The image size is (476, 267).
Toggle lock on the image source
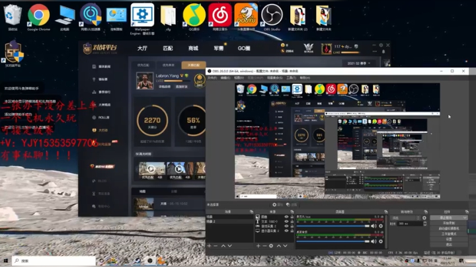[x=292, y=217]
